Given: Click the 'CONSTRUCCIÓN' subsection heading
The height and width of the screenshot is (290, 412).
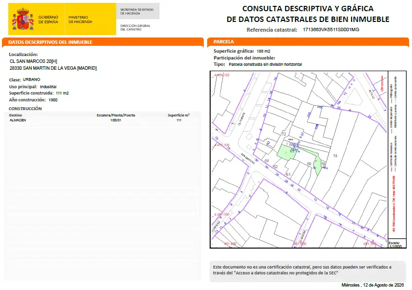Looking at the screenshot, I should coord(25,109).
